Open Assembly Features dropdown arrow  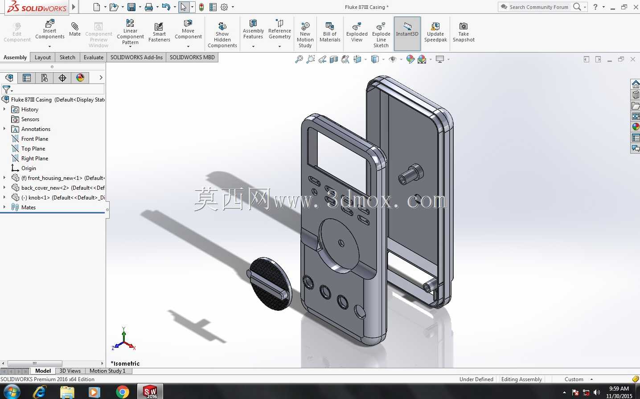coord(253,46)
